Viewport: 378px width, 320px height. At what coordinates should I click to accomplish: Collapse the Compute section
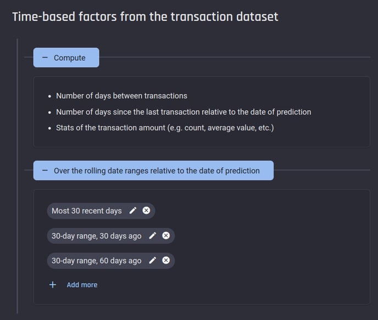click(x=66, y=58)
